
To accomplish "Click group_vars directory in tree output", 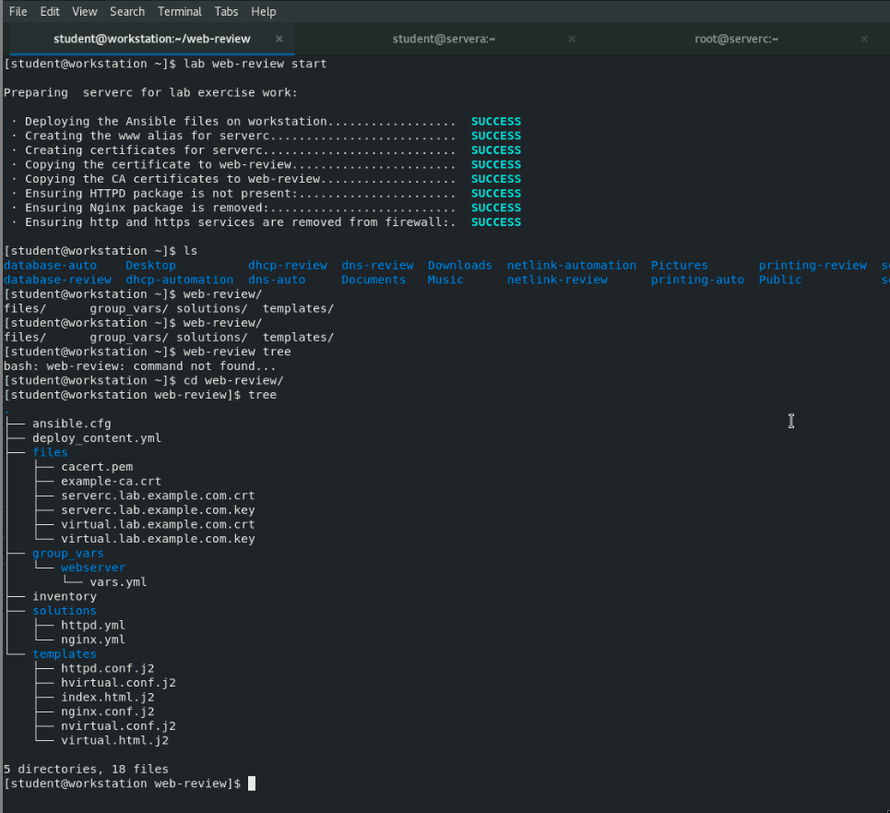I will pos(68,553).
